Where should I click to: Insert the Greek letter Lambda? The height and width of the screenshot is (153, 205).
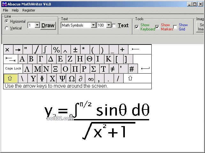click(x=27, y=69)
